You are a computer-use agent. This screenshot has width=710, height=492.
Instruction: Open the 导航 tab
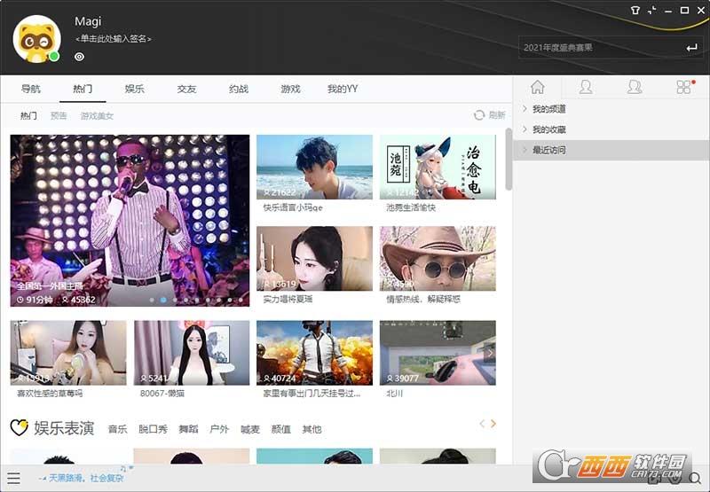coord(31,89)
